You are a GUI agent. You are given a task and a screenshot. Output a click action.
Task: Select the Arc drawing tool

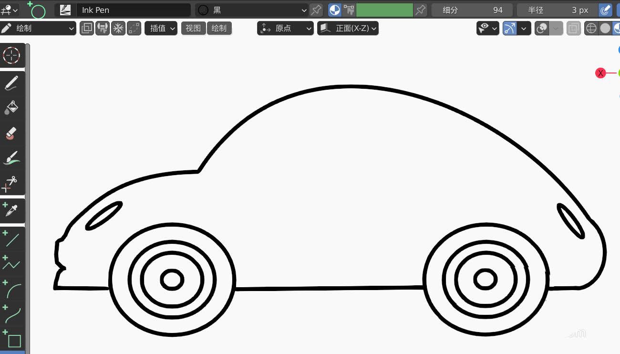click(12, 289)
